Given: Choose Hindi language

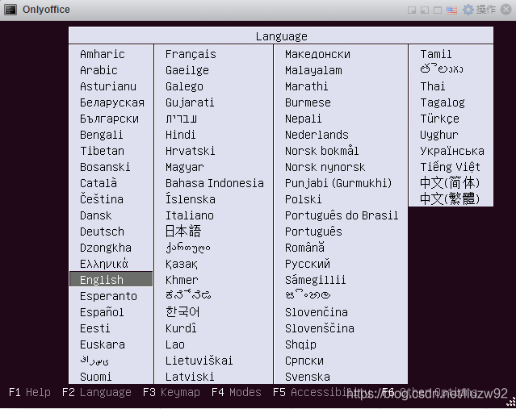Looking at the screenshot, I should pyautogui.click(x=180, y=135).
